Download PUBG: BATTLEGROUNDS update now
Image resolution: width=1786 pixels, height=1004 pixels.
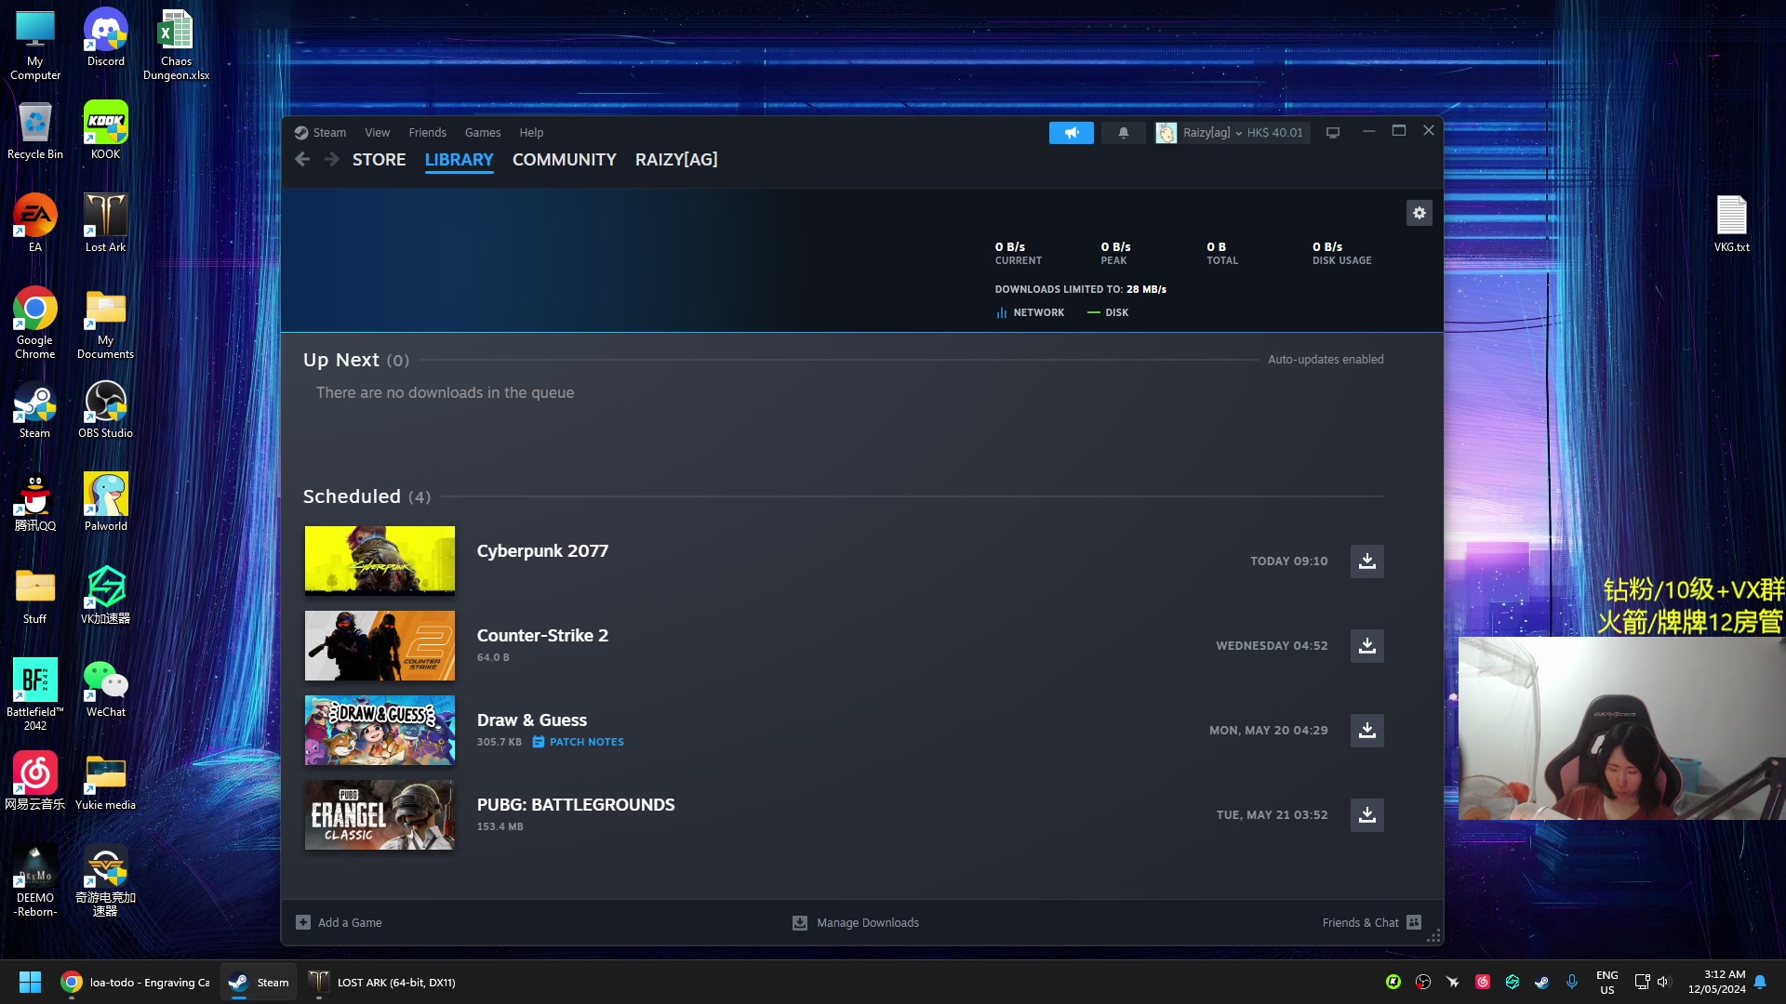click(1366, 815)
